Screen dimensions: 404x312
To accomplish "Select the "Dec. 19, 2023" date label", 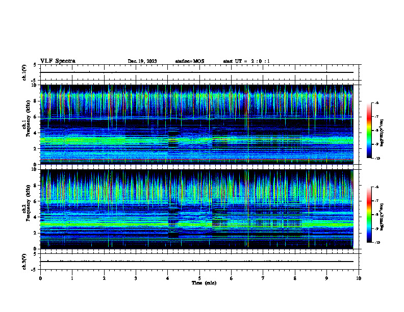I will 142,61.
